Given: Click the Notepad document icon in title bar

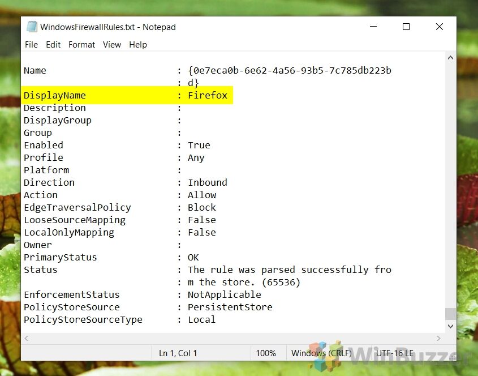Looking at the screenshot, I should (32, 27).
